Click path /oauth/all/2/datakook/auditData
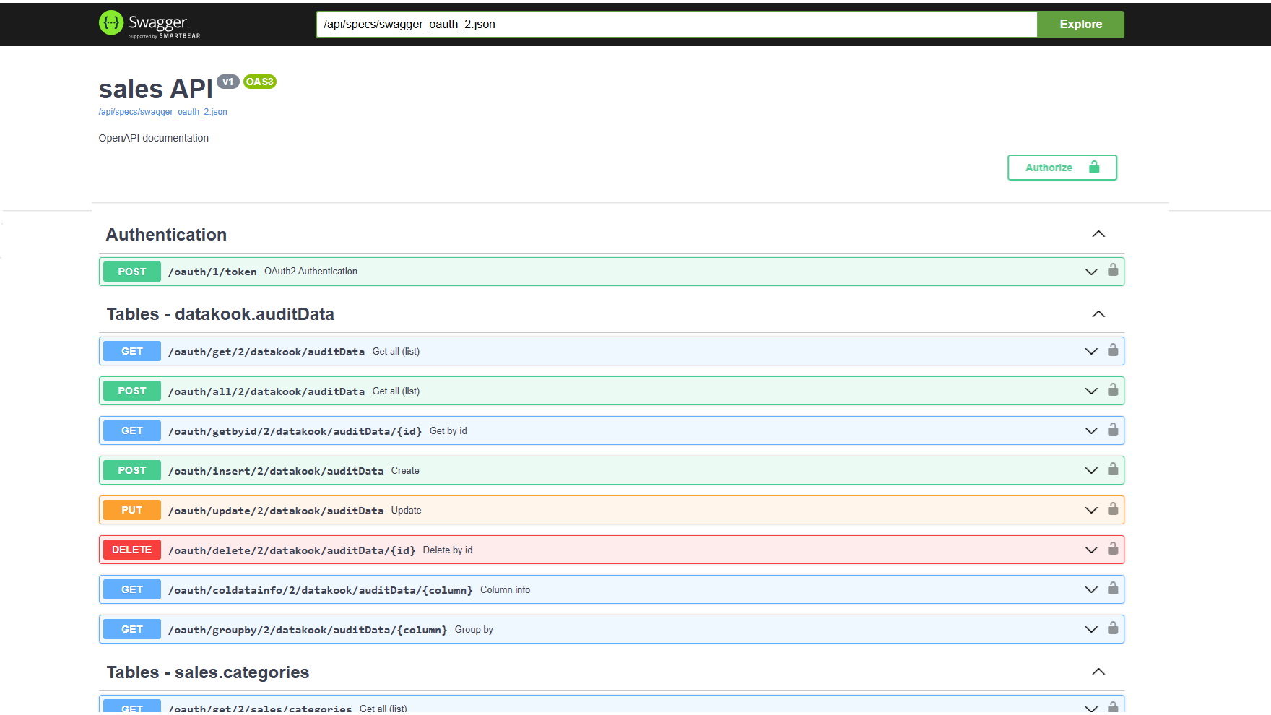This screenshot has height=715, width=1271. pyautogui.click(x=266, y=391)
